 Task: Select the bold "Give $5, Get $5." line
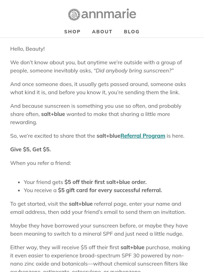tap(31, 149)
